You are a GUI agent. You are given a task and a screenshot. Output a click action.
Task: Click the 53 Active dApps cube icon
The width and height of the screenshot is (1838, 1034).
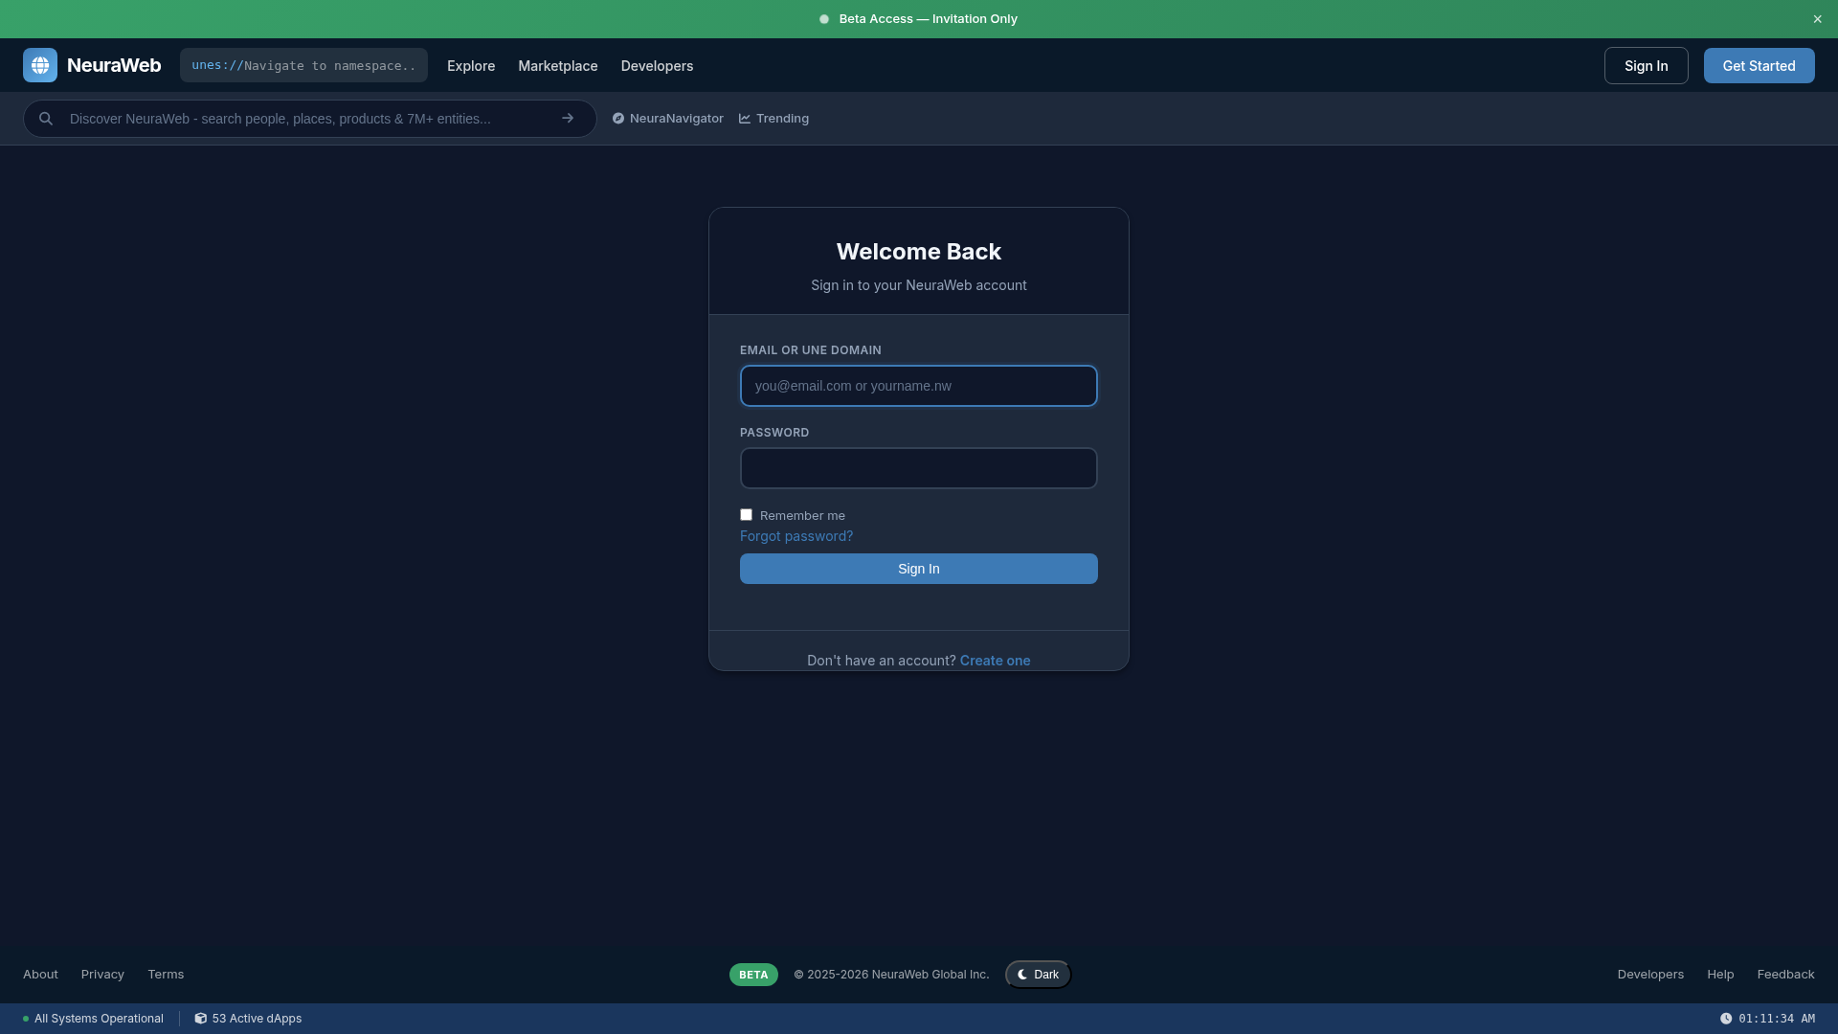point(201,1019)
